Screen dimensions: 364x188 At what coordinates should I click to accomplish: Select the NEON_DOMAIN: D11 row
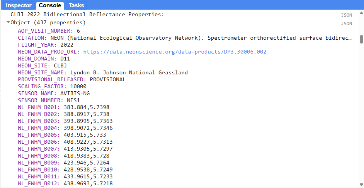44,59
